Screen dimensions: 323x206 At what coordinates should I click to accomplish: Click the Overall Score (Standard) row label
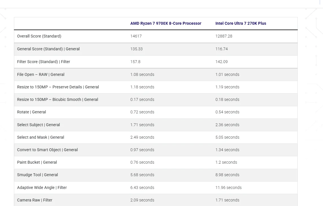[x=39, y=36]
